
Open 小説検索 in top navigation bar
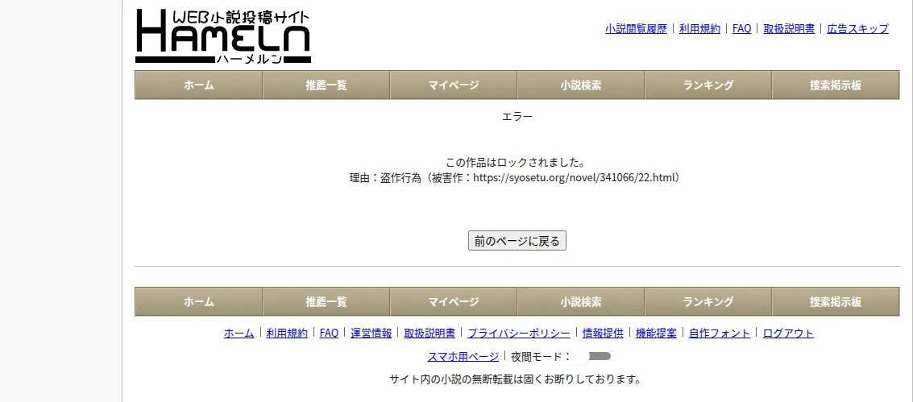point(581,85)
